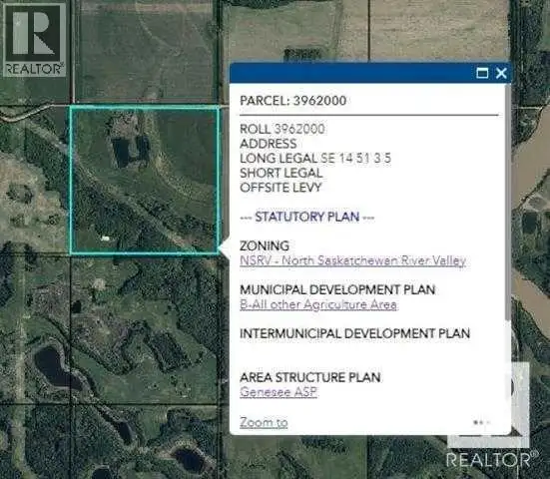Open the B-All other Agriculture Area link
This screenshot has width=550, height=479.
(x=318, y=304)
